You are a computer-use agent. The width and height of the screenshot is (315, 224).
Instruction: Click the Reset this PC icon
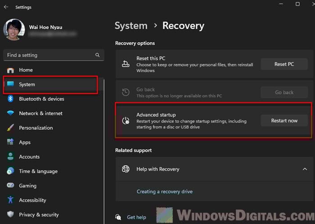126,64
